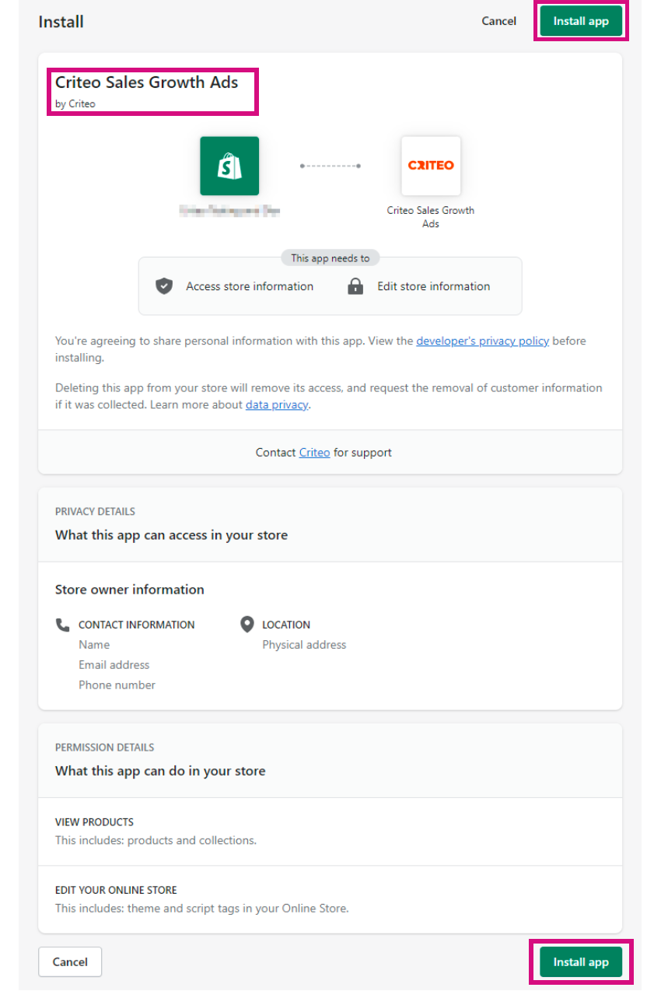The image size is (661, 991).
Task: Click the lock icon beside Edit store information
Action: click(x=355, y=286)
